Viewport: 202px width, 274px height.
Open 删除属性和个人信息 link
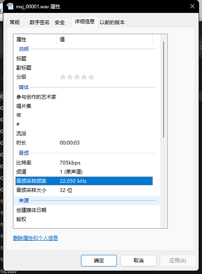[x=35, y=238]
